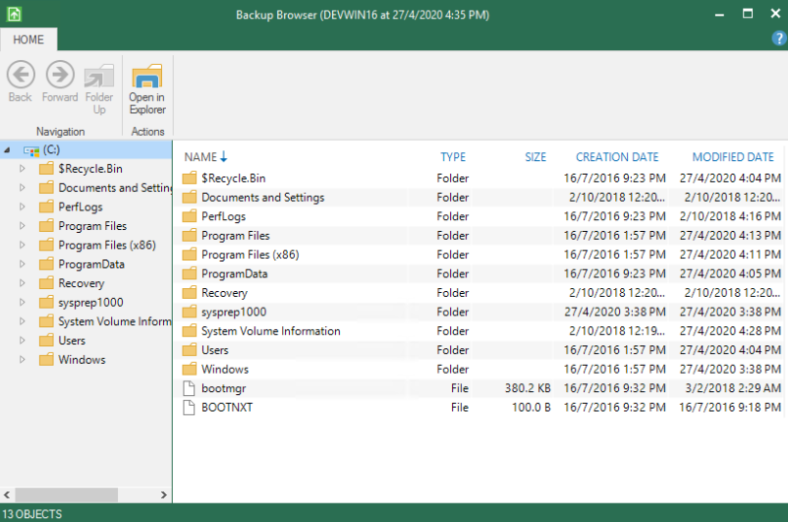Sort by CREATION DATE column header
The height and width of the screenshot is (522, 788).
click(x=617, y=157)
